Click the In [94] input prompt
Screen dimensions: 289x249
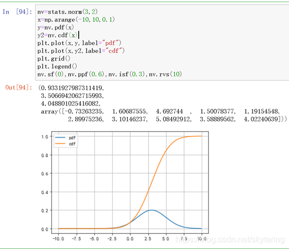(17, 12)
